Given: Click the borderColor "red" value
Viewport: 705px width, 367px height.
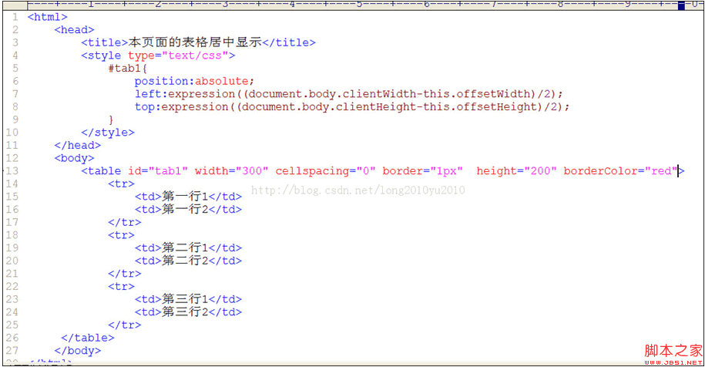Looking at the screenshot, I should [x=663, y=171].
